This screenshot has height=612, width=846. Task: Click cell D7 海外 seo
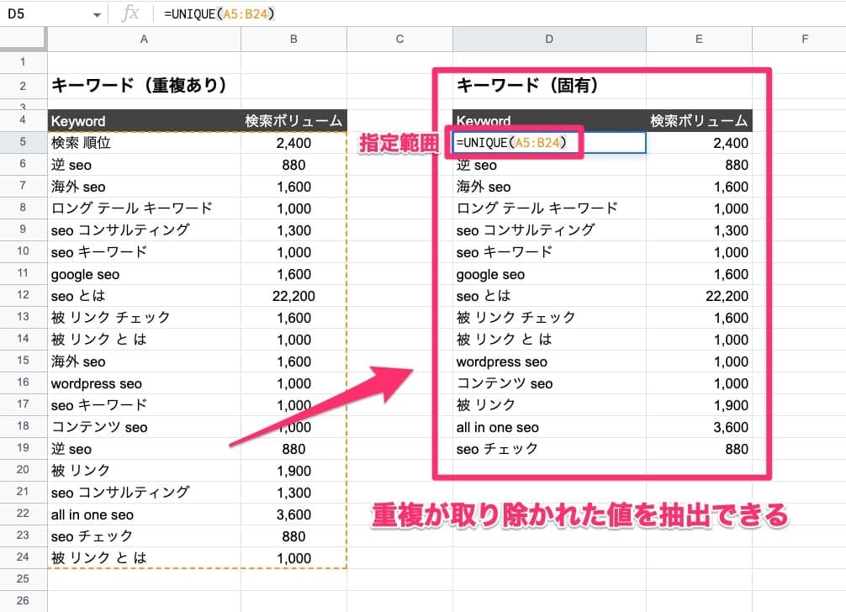pyautogui.click(x=549, y=187)
